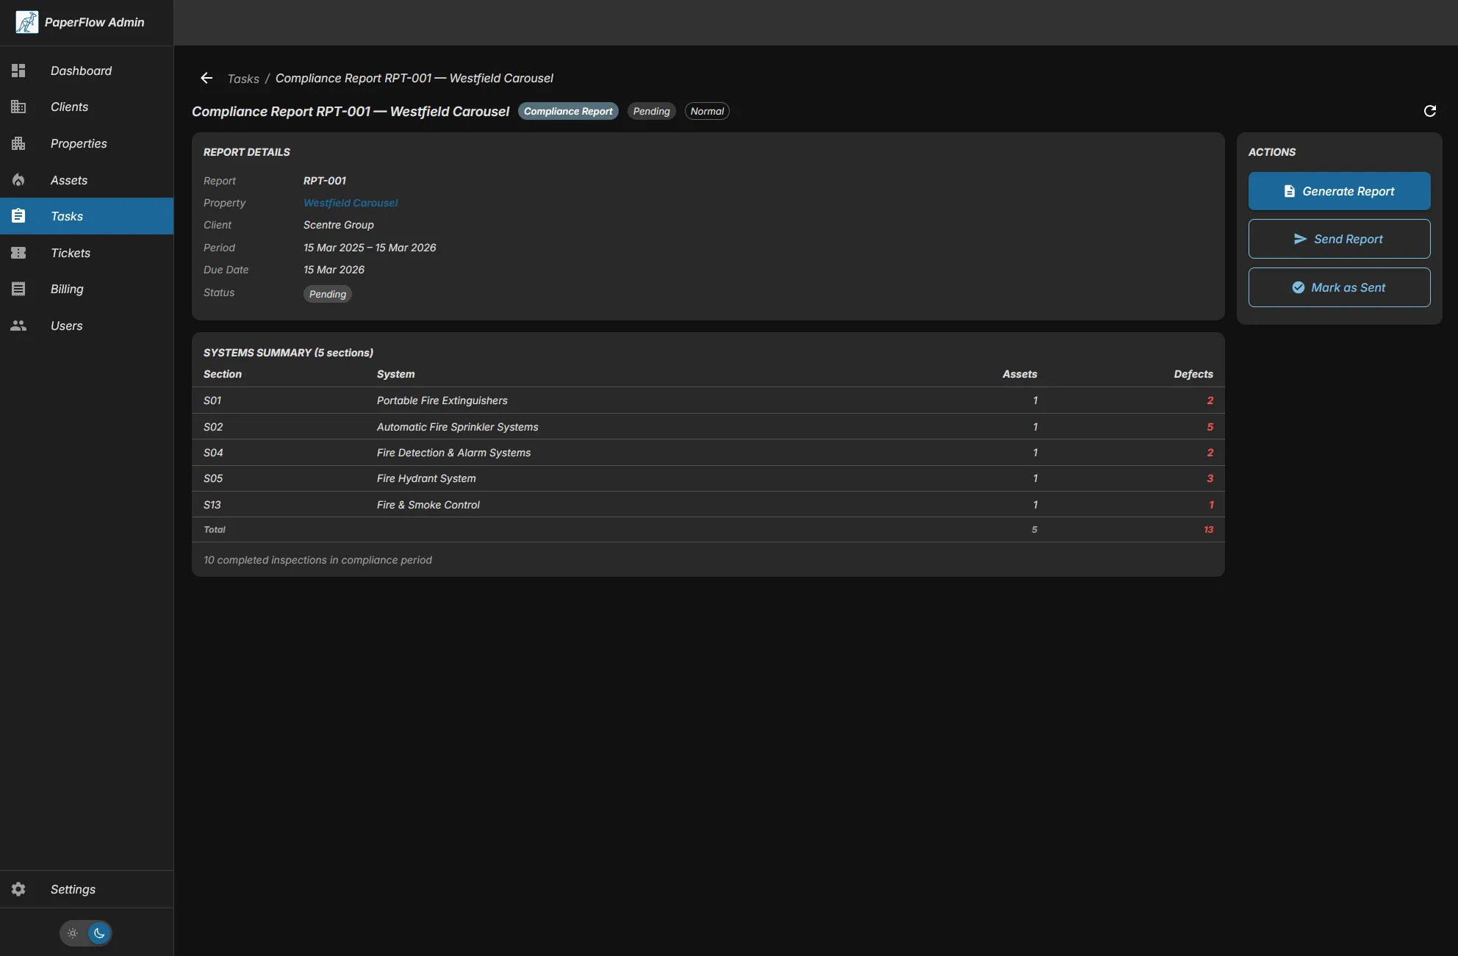Open Settings via the gear icon
This screenshot has width=1458, height=956.
pyautogui.click(x=18, y=889)
